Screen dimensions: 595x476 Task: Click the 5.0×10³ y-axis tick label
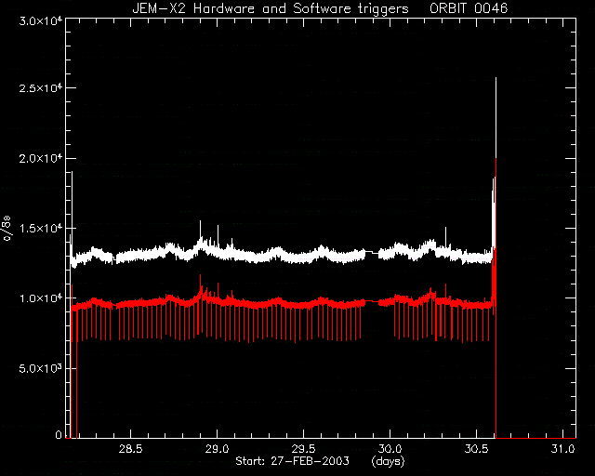pyautogui.click(x=41, y=368)
